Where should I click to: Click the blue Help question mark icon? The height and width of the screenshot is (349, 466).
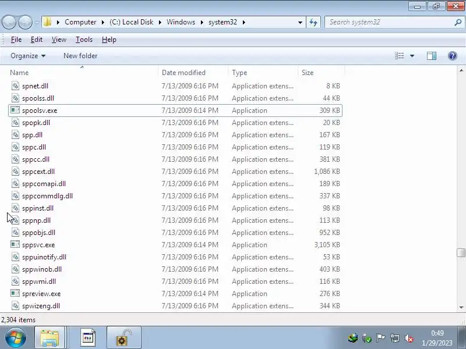coord(453,56)
